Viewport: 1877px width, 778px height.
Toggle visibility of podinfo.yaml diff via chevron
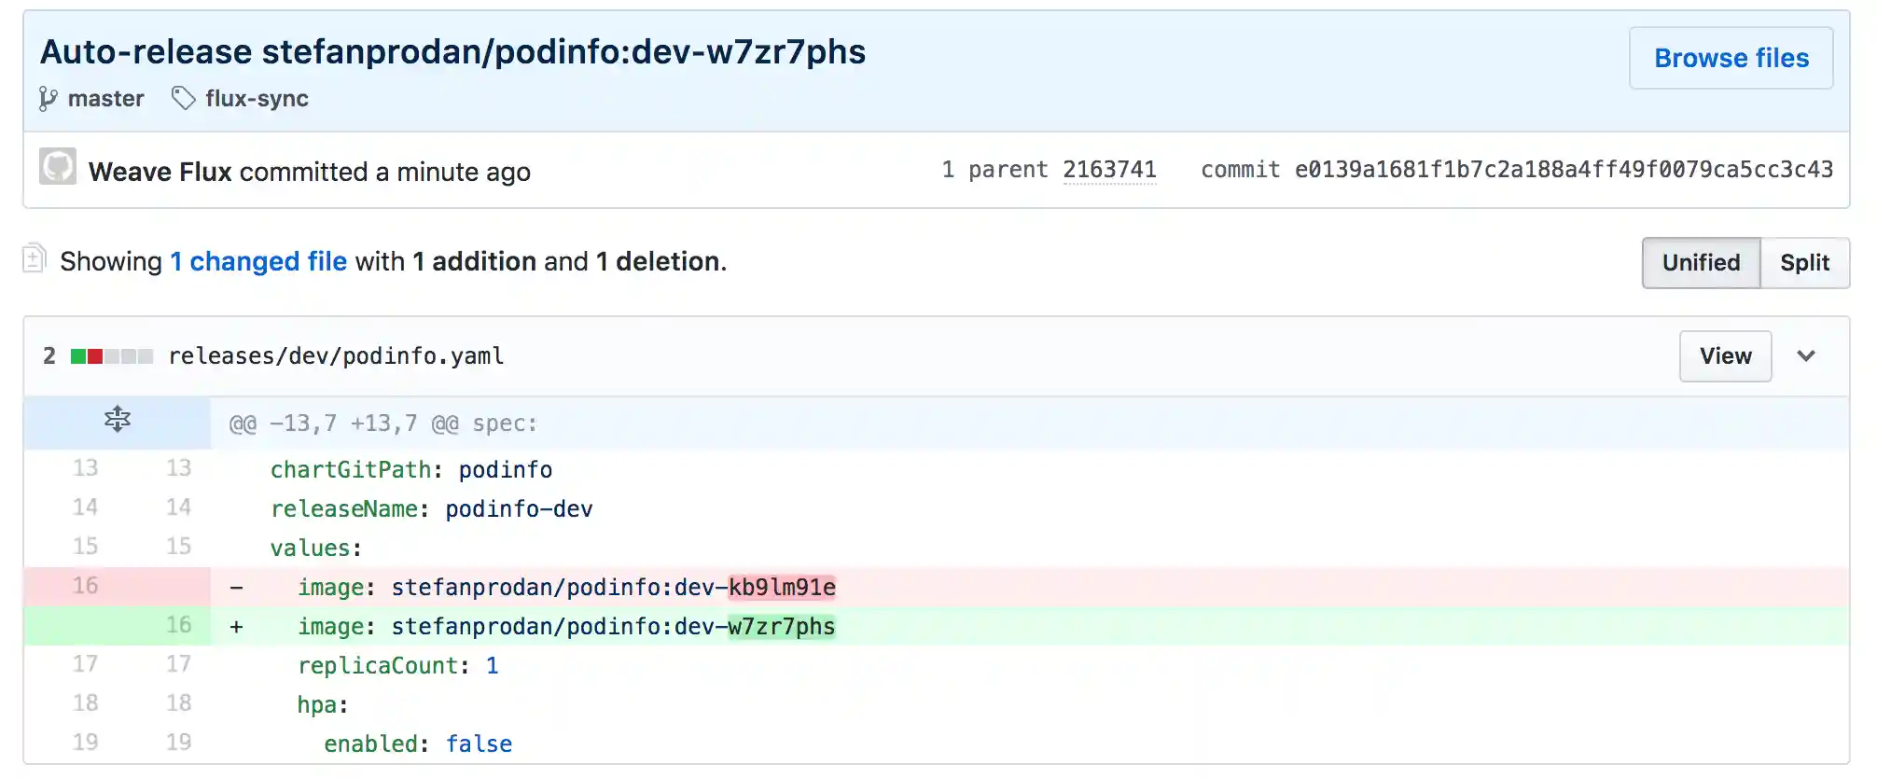(x=1807, y=355)
